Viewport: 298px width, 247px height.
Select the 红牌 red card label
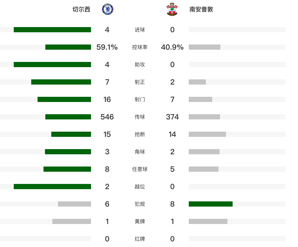pos(140,239)
